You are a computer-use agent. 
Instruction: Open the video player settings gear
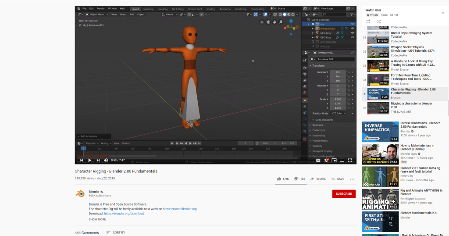click(326, 160)
